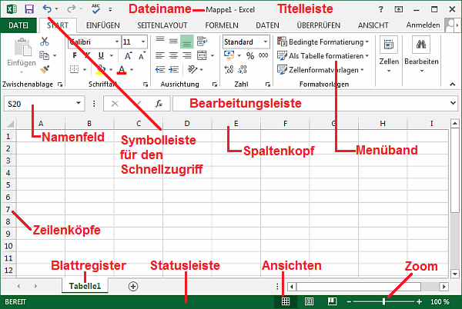Viewport: 462px width, 309px height.
Task: Toggle wrap text icon
Action: (202, 42)
